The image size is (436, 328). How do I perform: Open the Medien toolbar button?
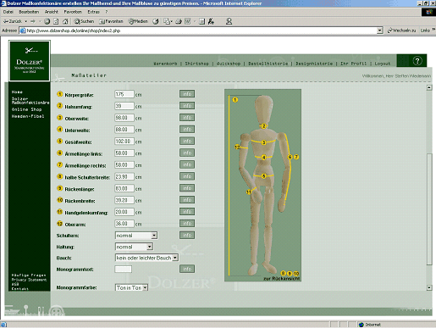[138, 21]
